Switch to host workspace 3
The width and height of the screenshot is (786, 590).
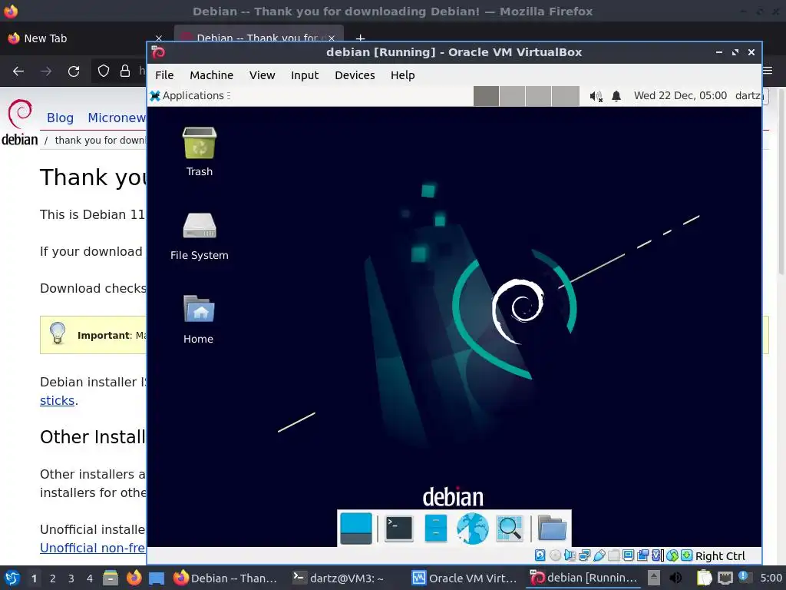coord(71,578)
